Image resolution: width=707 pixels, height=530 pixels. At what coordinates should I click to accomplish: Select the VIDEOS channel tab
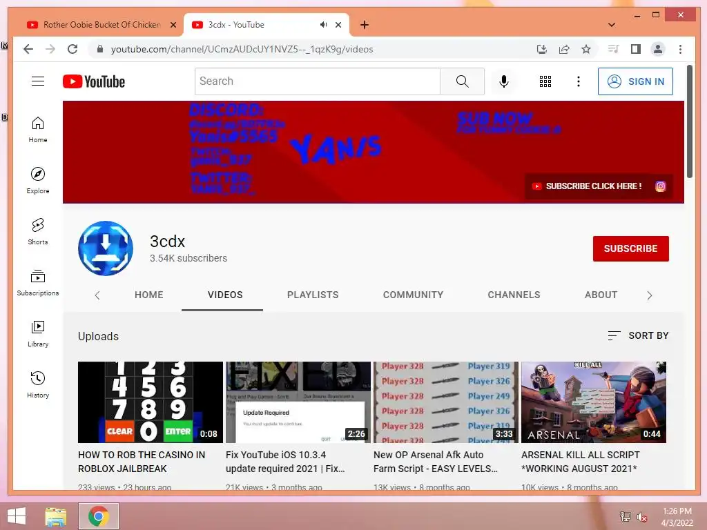(225, 295)
